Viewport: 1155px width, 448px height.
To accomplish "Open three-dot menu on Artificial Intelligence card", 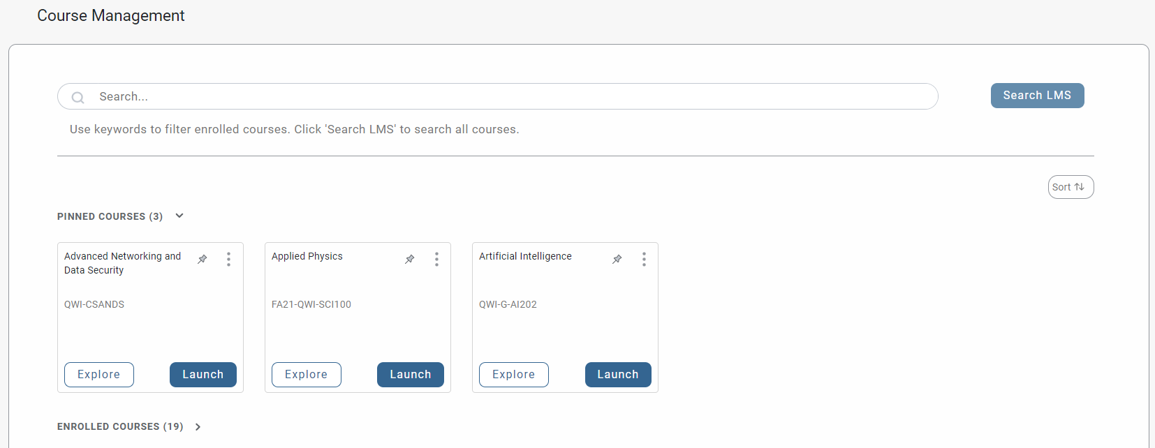I will coord(644,260).
